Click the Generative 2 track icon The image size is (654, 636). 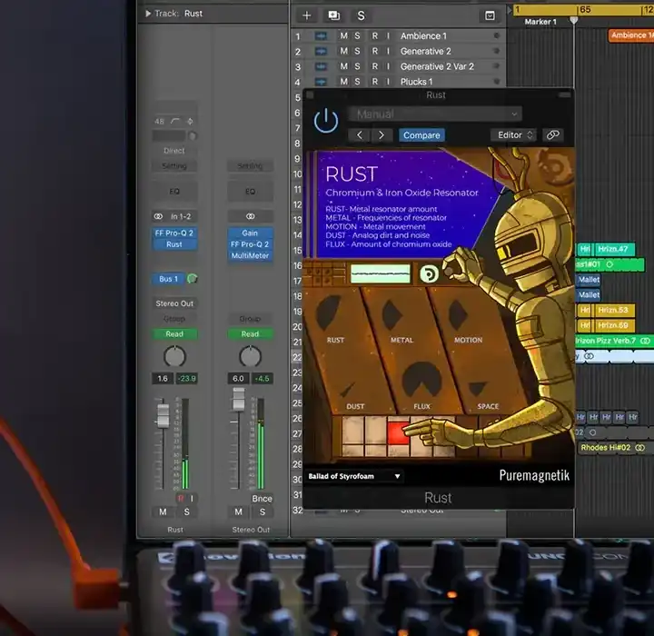pyautogui.click(x=321, y=51)
